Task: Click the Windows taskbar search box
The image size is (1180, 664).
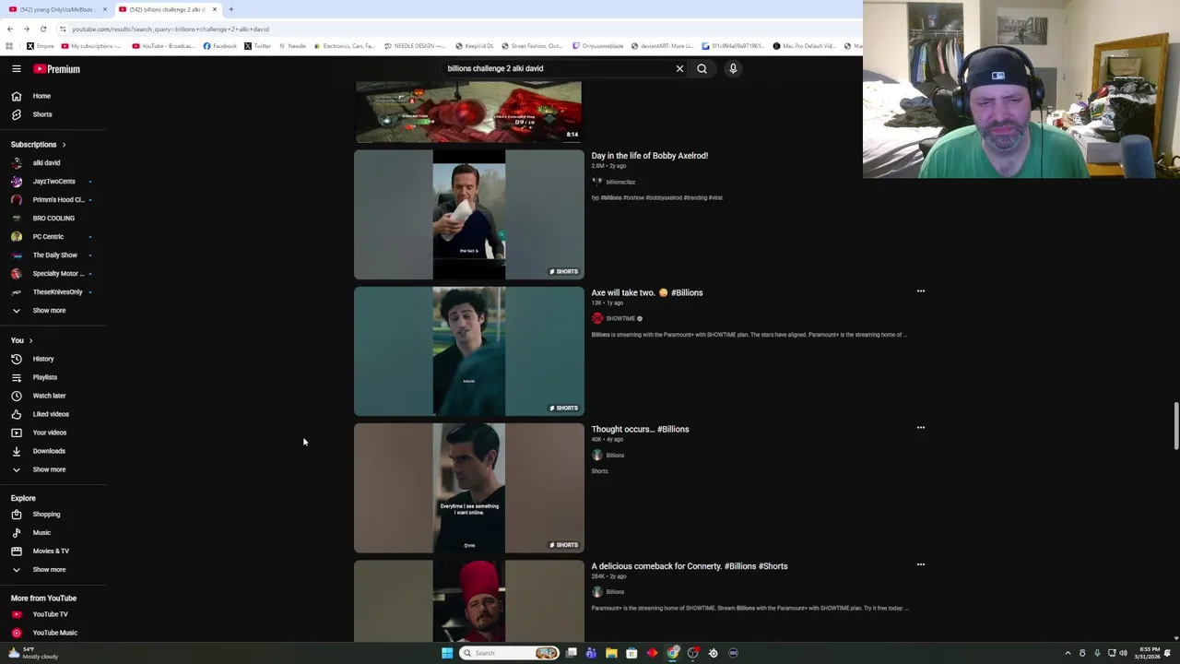Action: (x=510, y=653)
